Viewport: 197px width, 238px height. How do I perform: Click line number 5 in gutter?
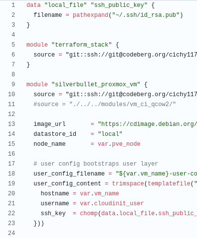pyautogui.click(x=13, y=45)
